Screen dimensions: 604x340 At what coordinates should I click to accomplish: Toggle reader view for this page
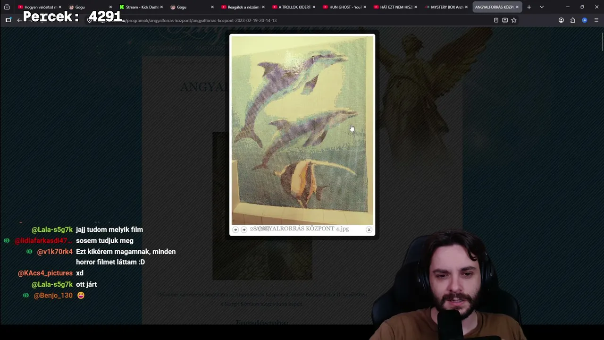point(496,20)
